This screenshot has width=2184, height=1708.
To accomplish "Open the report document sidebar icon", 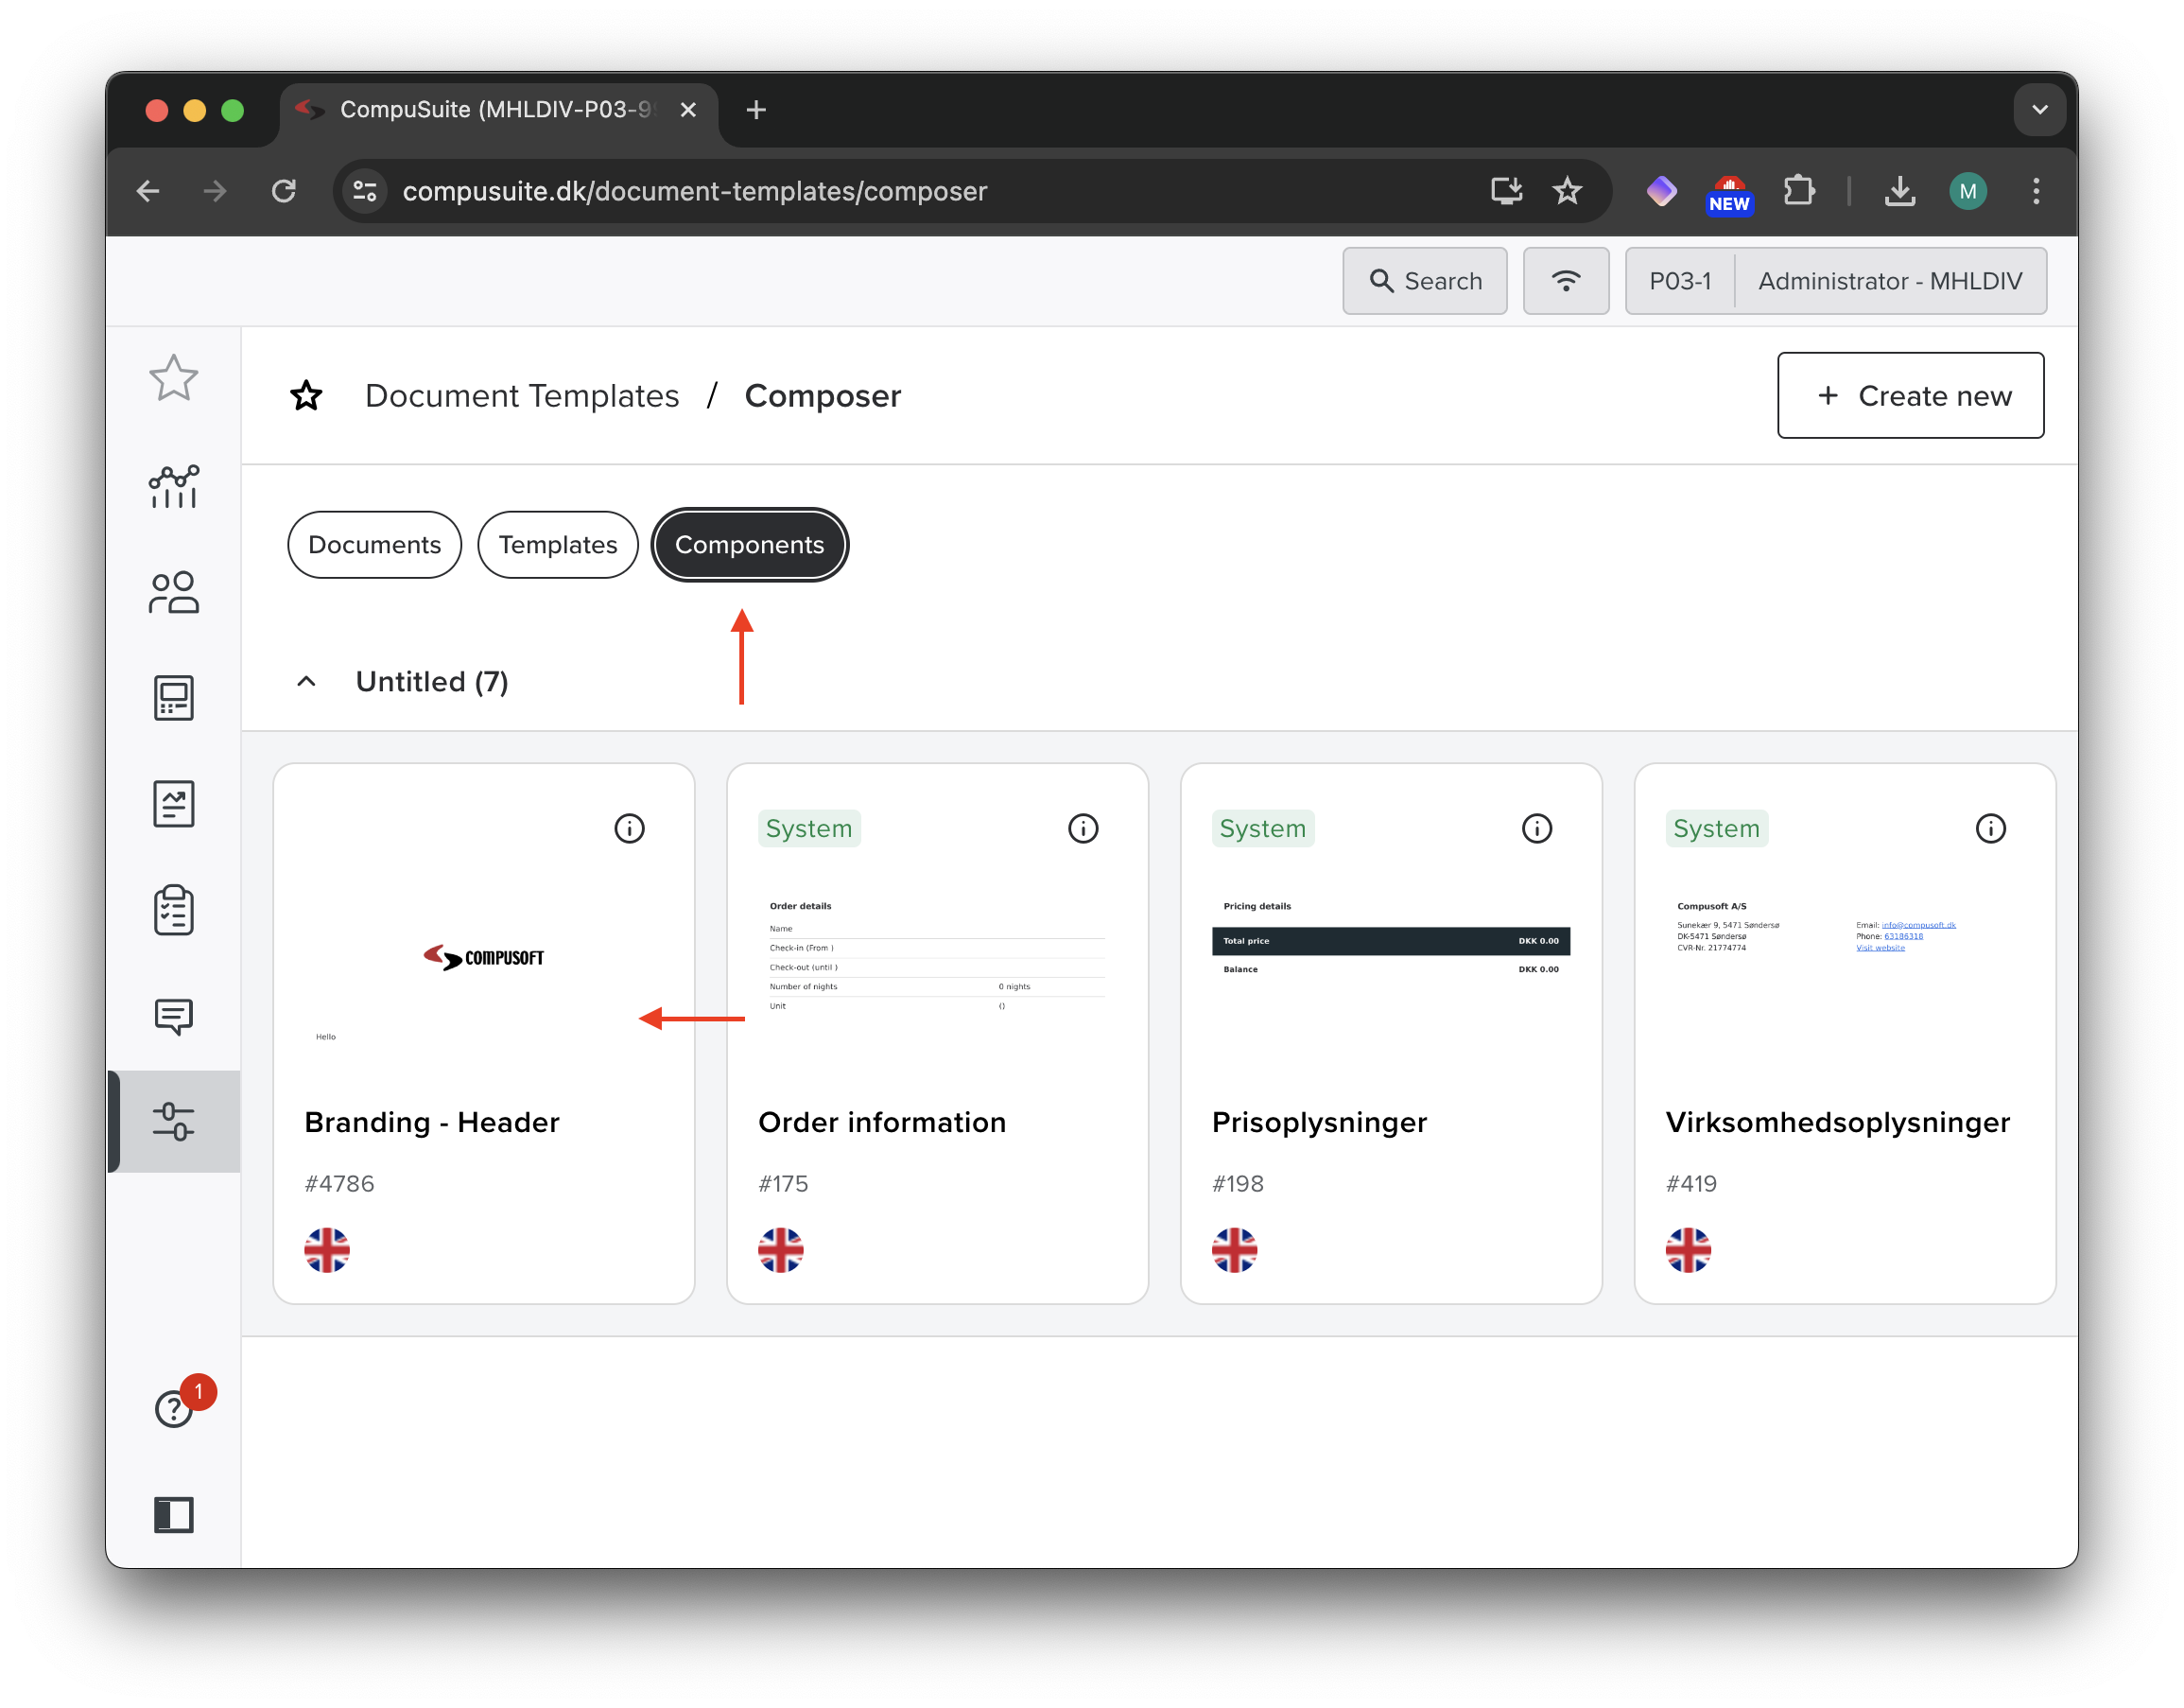I will pos(174,804).
